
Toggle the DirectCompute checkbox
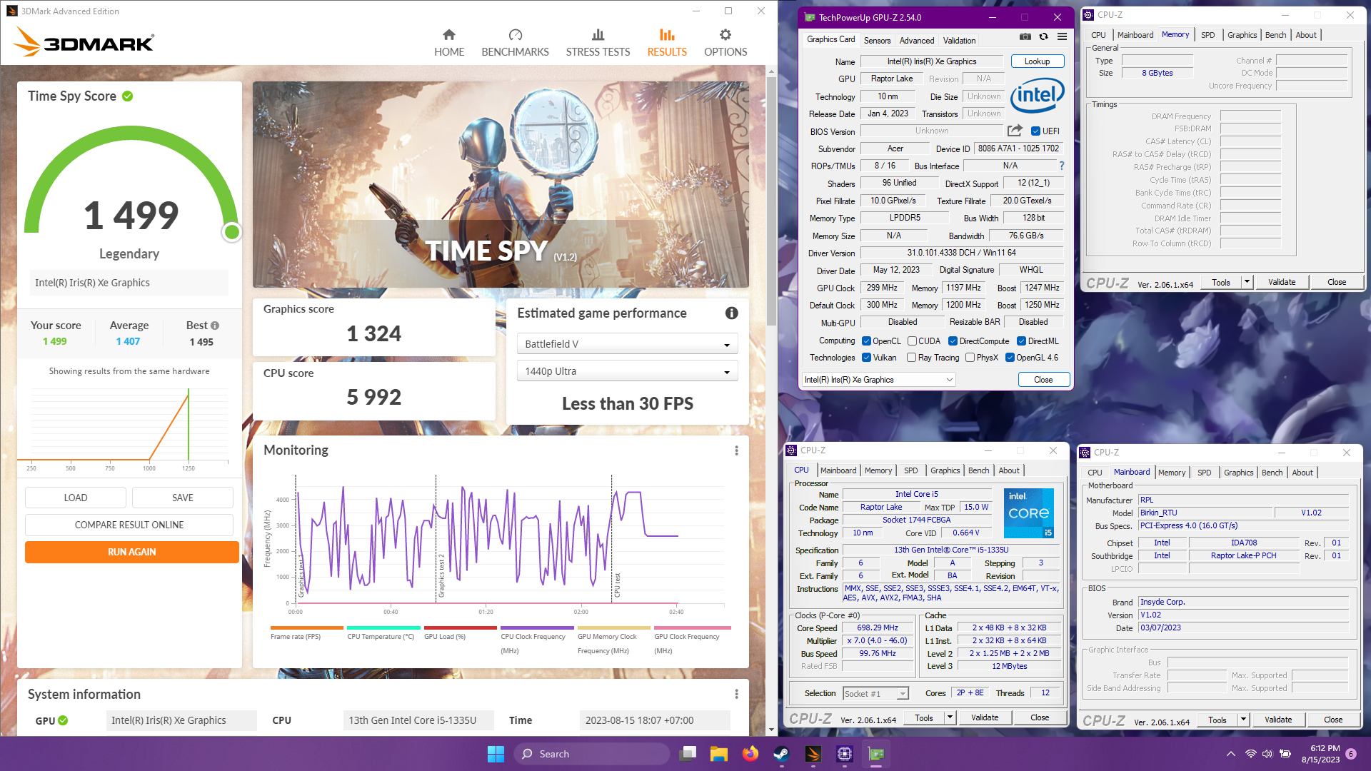pyautogui.click(x=953, y=341)
